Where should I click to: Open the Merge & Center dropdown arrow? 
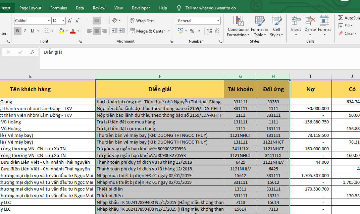point(169,31)
